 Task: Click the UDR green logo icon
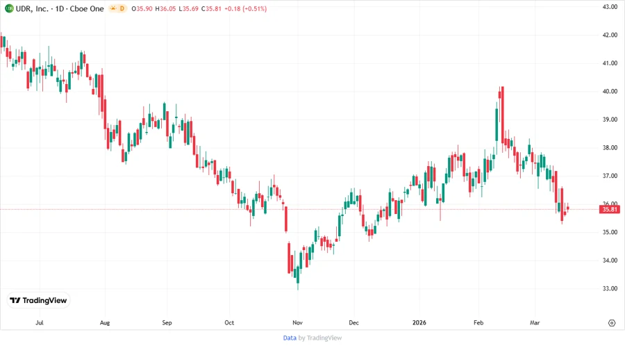pyautogui.click(x=9, y=8)
